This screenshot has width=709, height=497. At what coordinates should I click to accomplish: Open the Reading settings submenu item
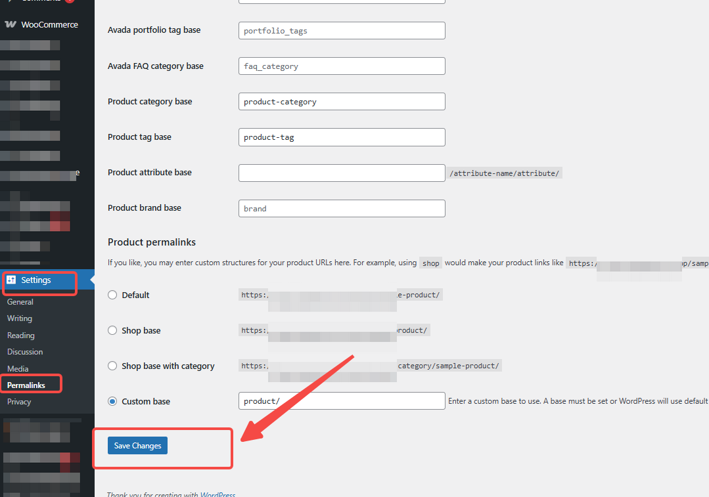click(x=21, y=335)
